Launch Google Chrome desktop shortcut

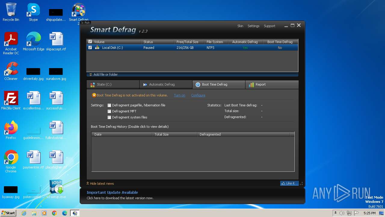11,161
